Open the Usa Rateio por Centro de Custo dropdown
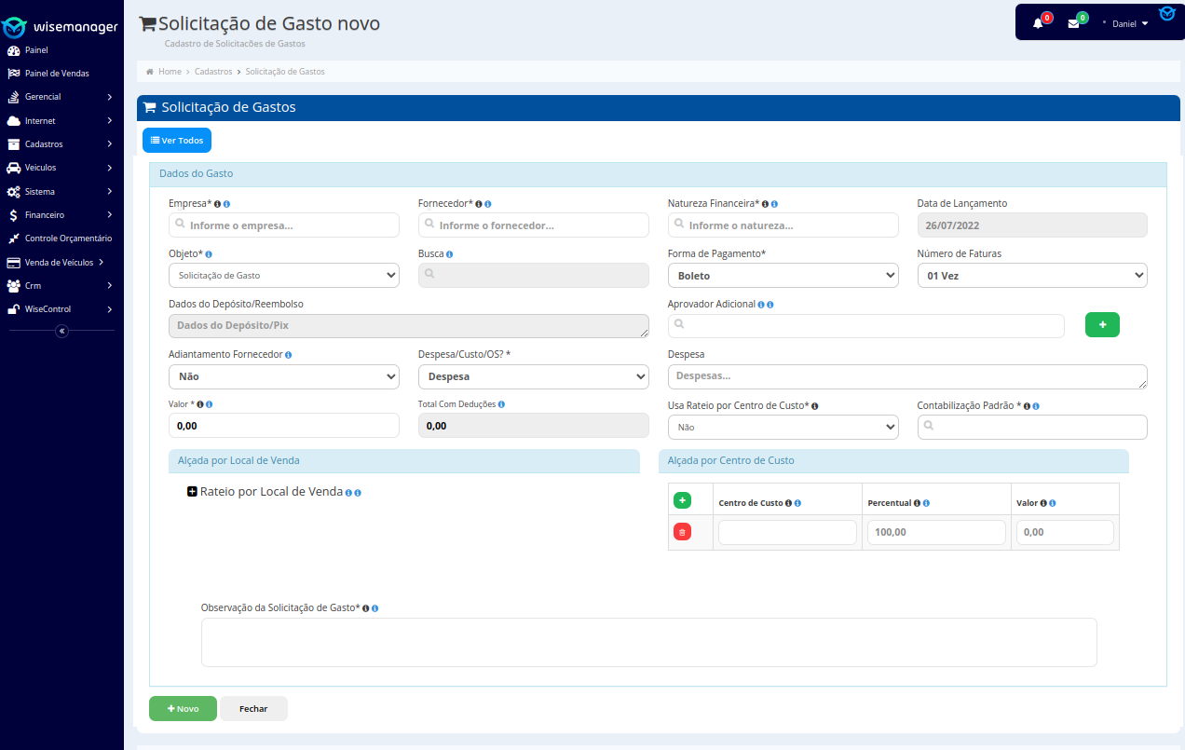This screenshot has height=750, width=1185. tap(783, 427)
